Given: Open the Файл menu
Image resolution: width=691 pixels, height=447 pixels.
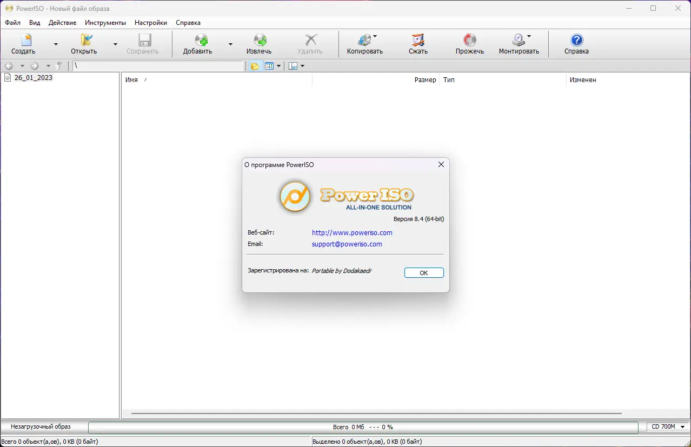Looking at the screenshot, I should click(x=13, y=23).
